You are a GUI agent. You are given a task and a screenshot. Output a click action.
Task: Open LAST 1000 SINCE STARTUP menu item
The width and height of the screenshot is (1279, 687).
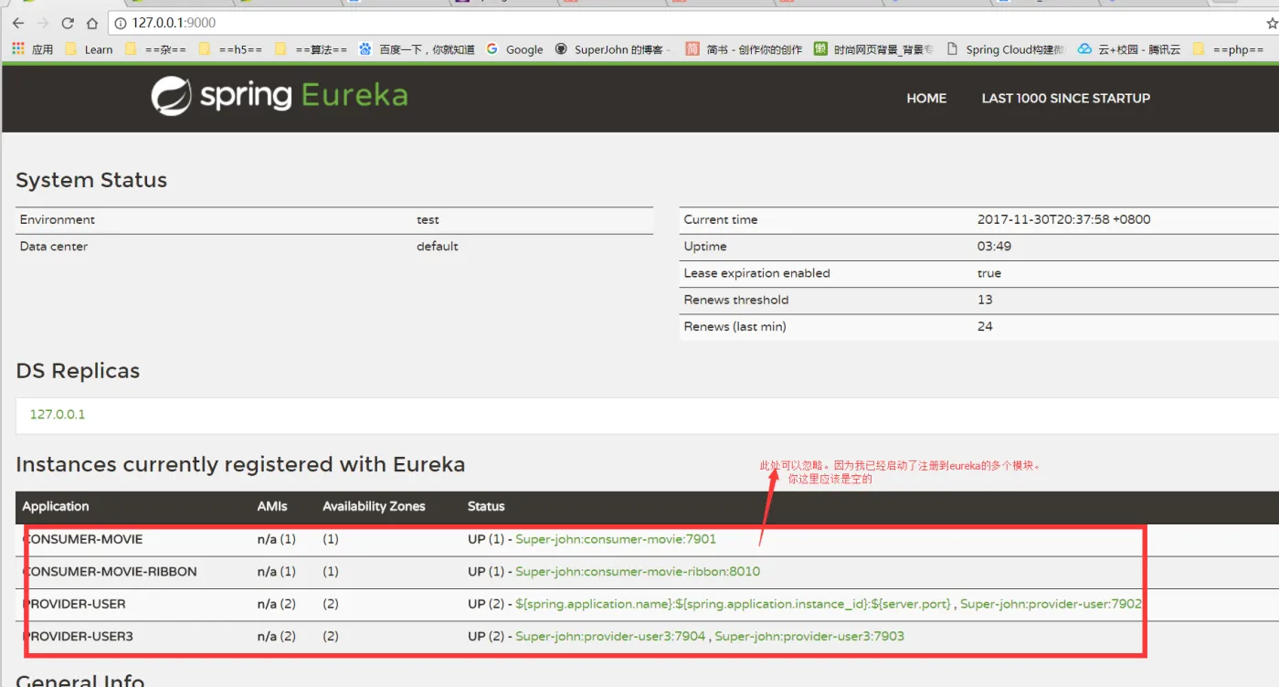pos(1065,98)
